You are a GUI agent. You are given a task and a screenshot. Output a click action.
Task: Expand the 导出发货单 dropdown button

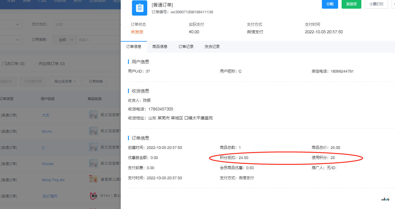[x=65, y=82]
